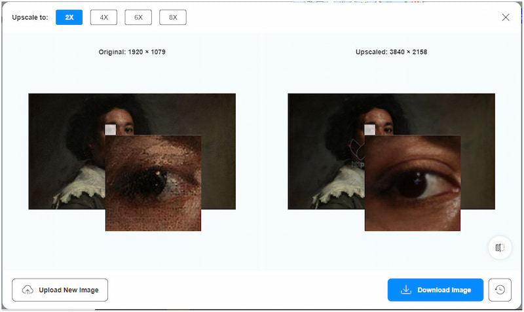Click the Upload New Image button
Image resolution: width=524 pixels, height=312 pixels.
60,290
